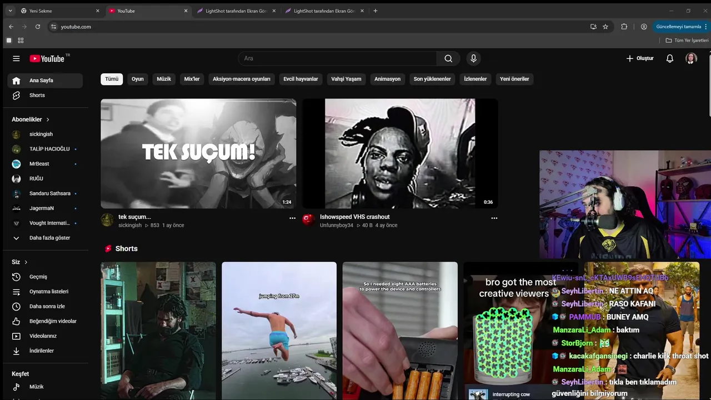Viewport: 711px width, 400px height.
Task: Click the magnifier search button
Action: pyautogui.click(x=448, y=58)
